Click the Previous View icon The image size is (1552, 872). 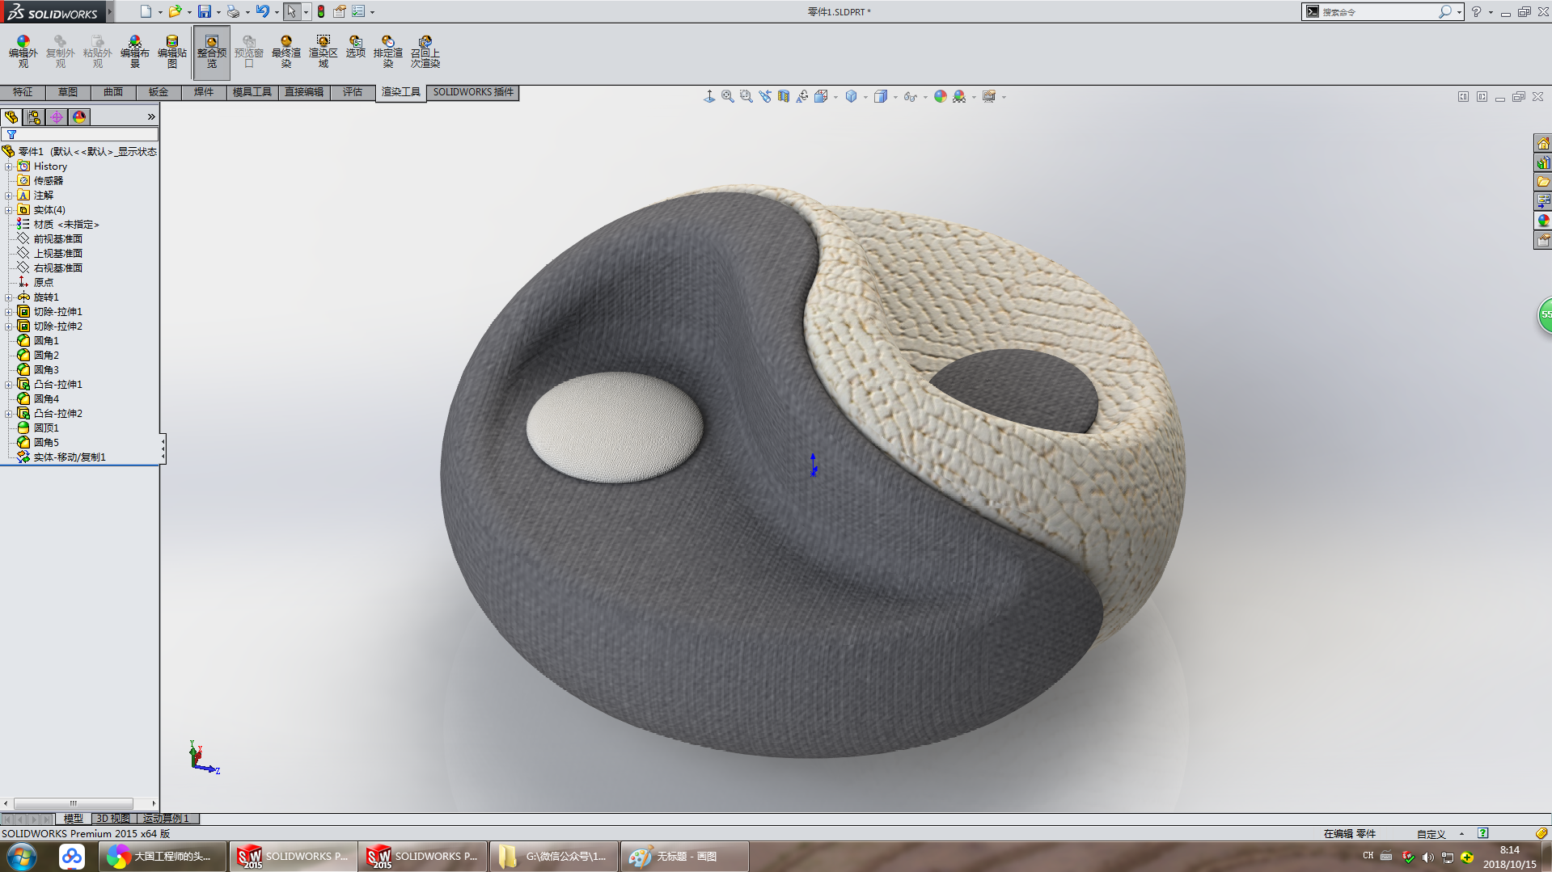[764, 96]
